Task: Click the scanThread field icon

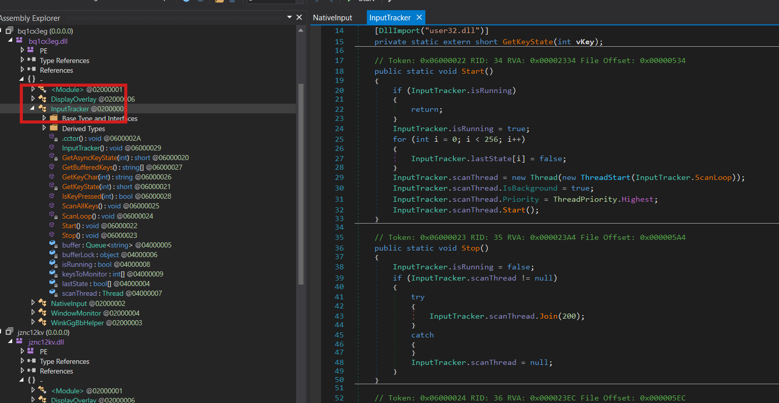Action: (53, 293)
